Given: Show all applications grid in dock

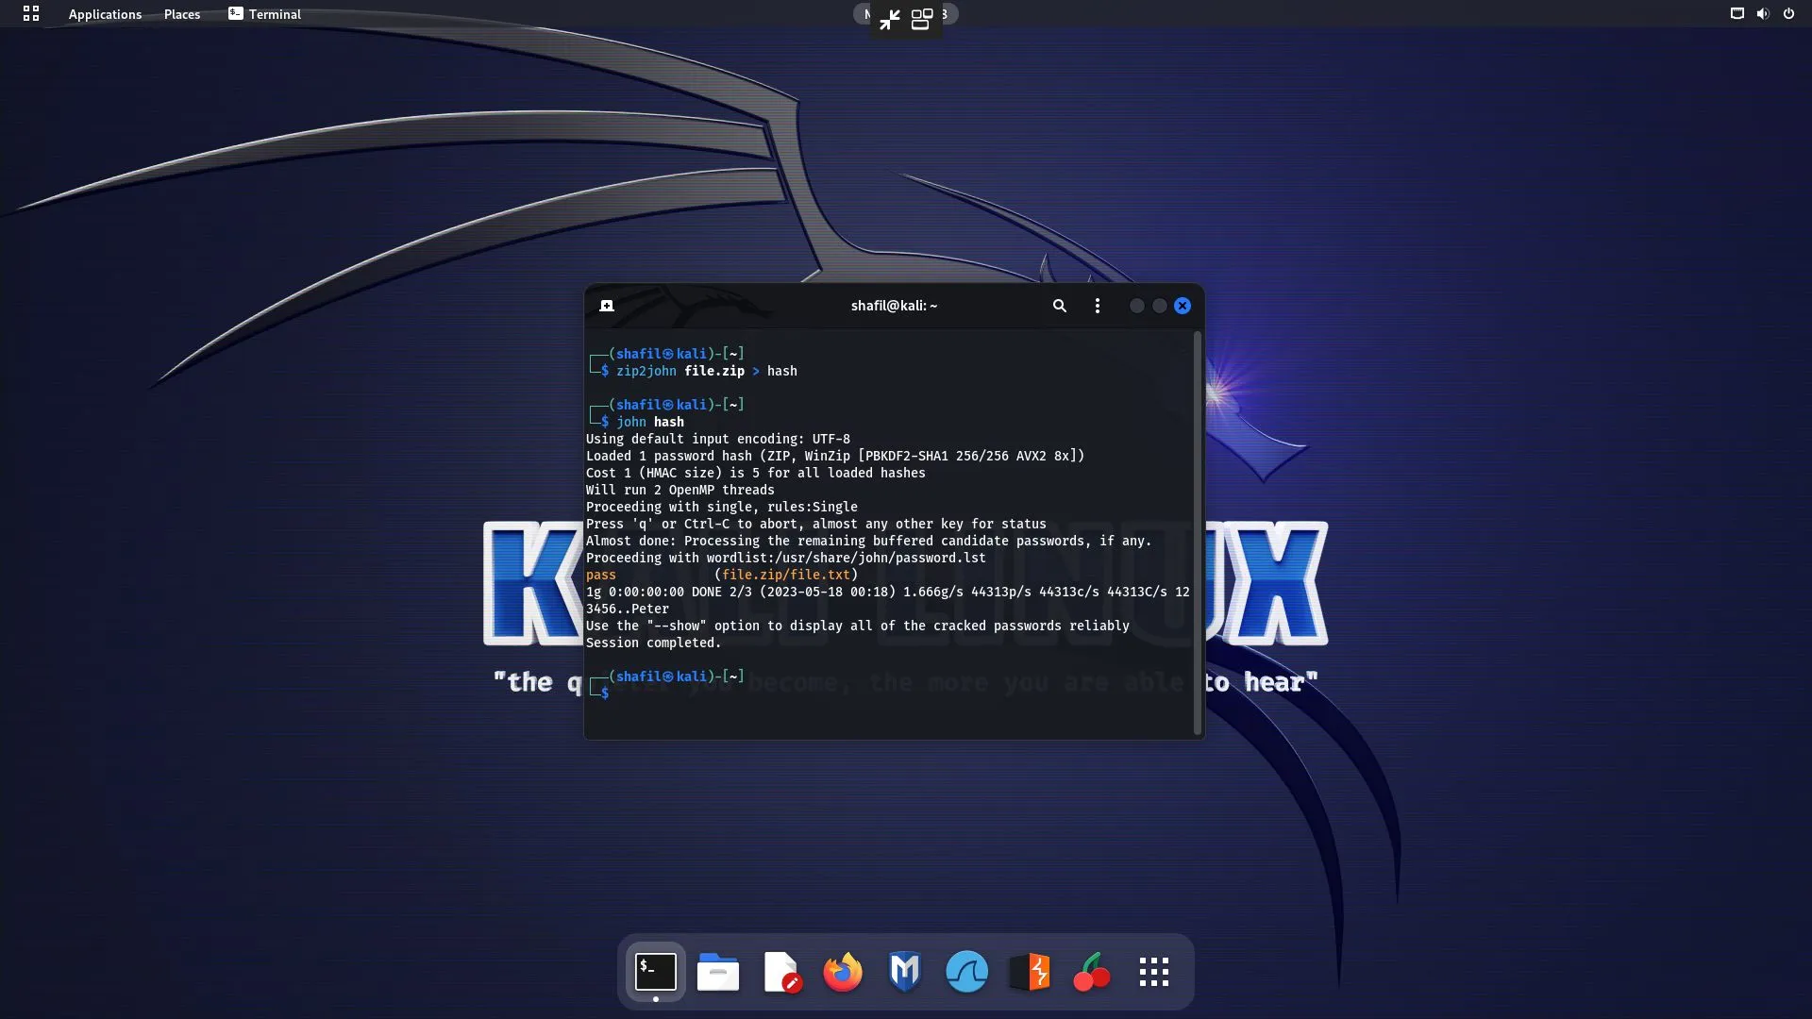Looking at the screenshot, I should tap(1153, 972).
